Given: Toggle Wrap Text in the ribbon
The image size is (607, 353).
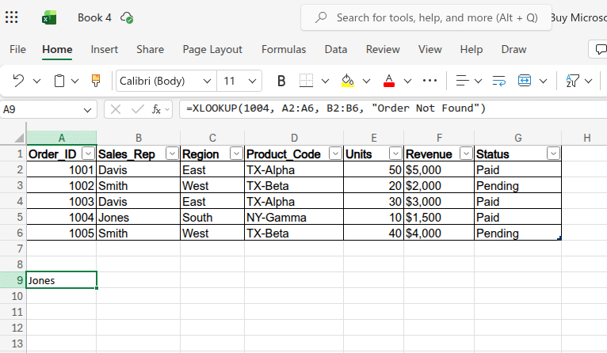Looking at the screenshot, I should tap(499, 81).
